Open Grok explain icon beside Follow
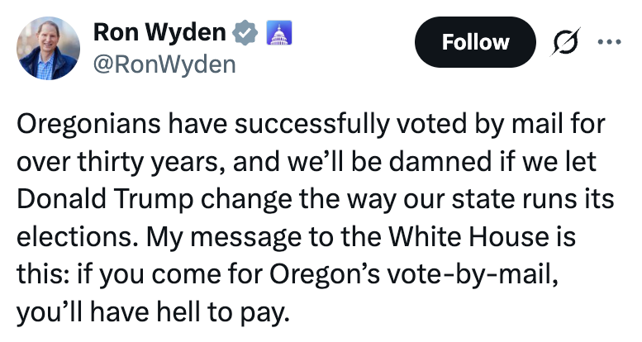The width and height of the screenshot is (642, 342). point(564,41)
